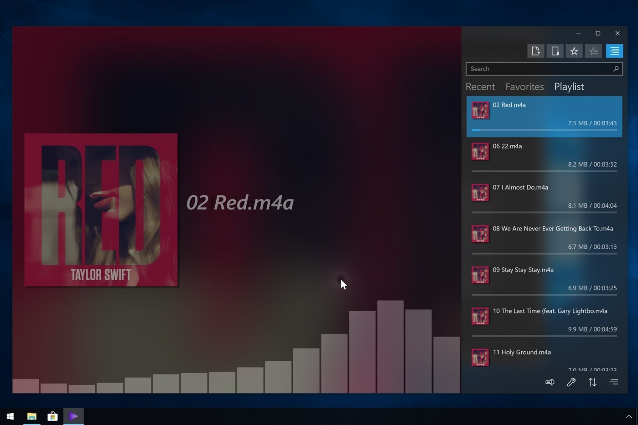
Task: Maximize the media player window
Action: coord(598,33)
